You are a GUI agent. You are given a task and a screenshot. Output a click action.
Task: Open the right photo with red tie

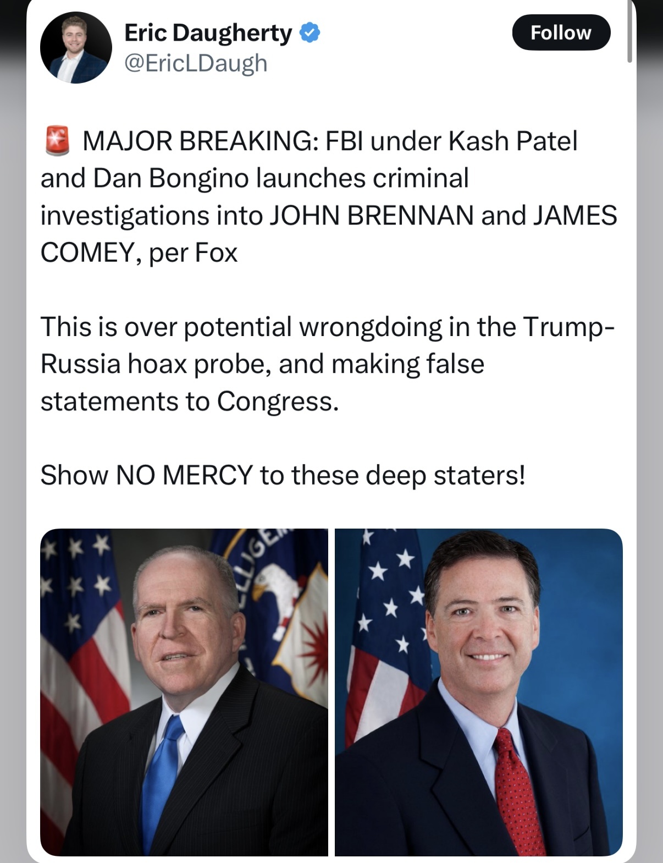click(x=479, y=692)
